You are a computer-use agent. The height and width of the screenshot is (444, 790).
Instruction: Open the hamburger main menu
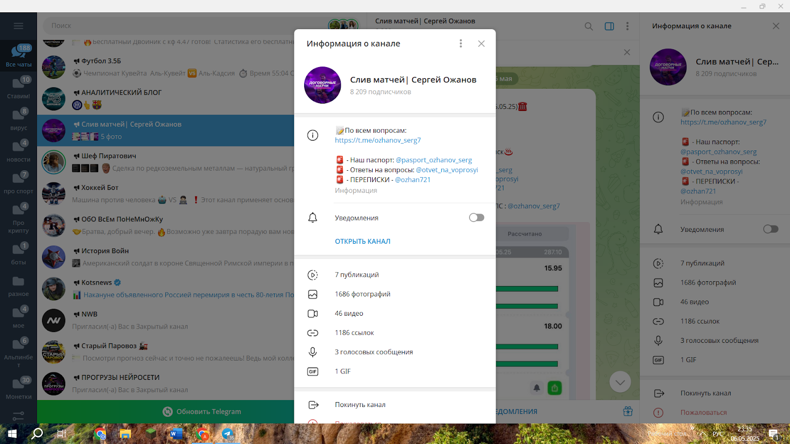click(x=18, y=26)
